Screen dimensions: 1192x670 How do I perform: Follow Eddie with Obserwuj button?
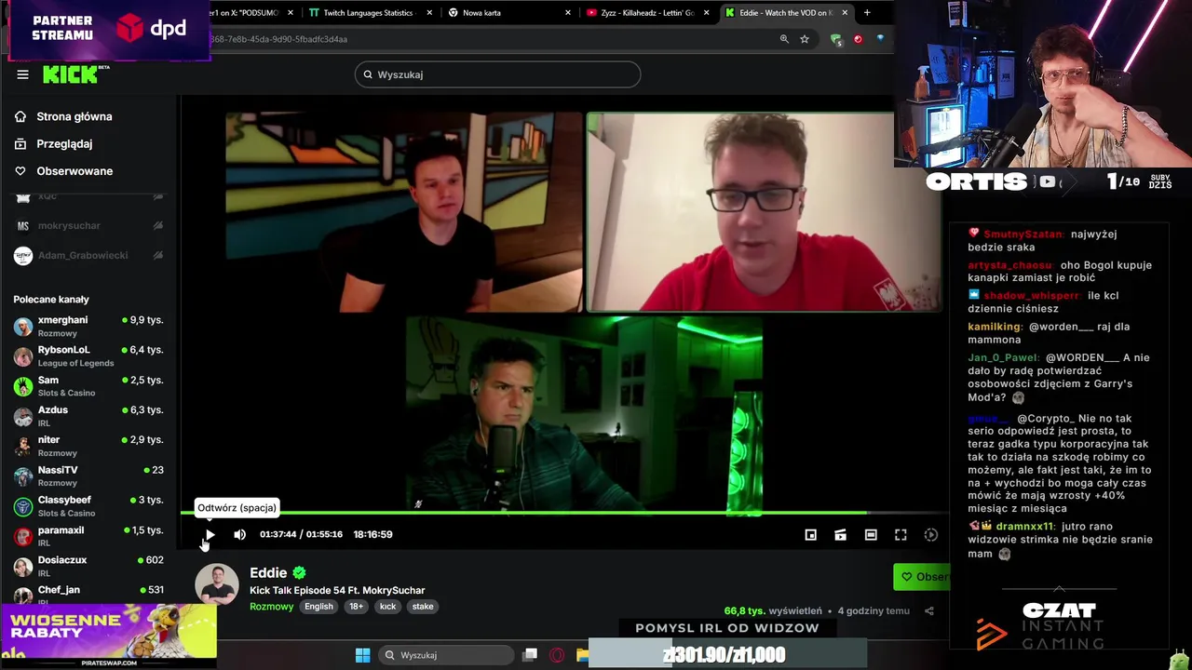[x=922, y=577]
